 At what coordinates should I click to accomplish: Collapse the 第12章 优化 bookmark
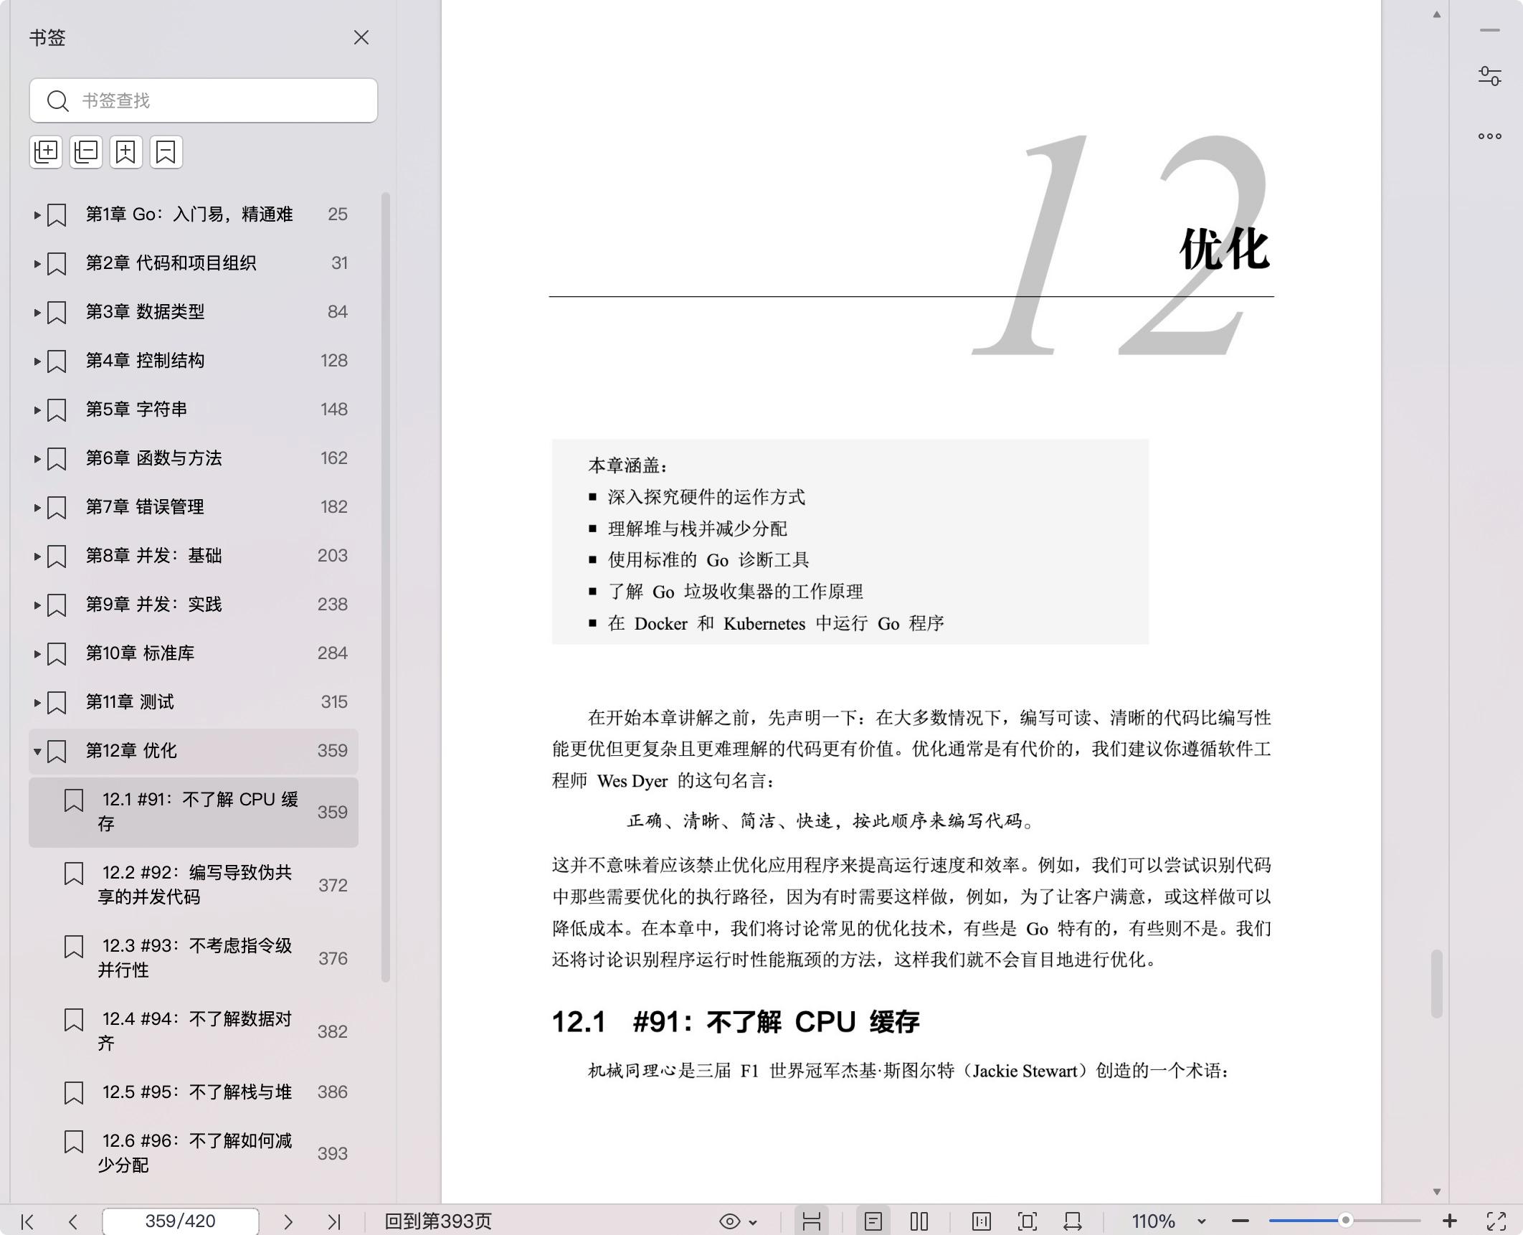coord(37,751)
